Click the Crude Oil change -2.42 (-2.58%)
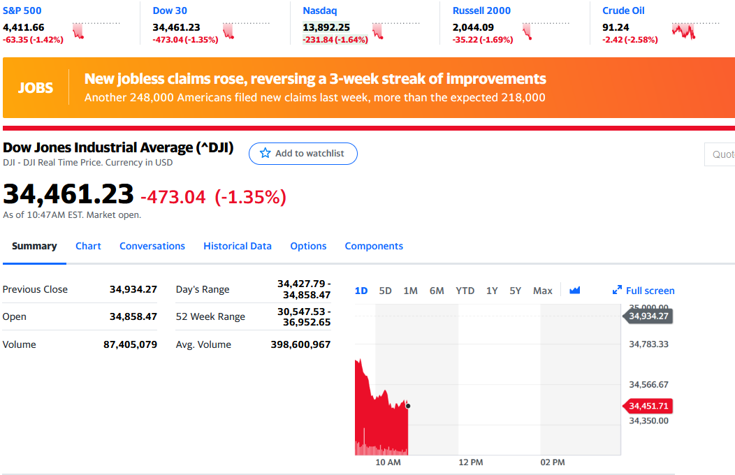 point(630,40)
